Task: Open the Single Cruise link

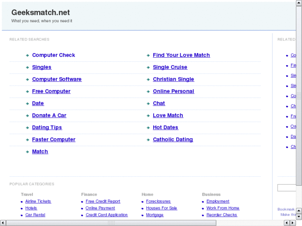Action: point(170,67)
